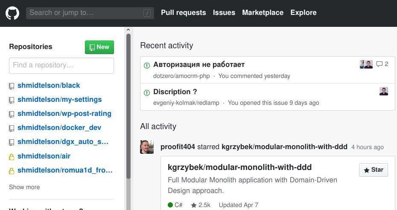Open the shmidtelson/wp-post-rating repository
This screenshot has height=210, width=397.
coord(64,114)
